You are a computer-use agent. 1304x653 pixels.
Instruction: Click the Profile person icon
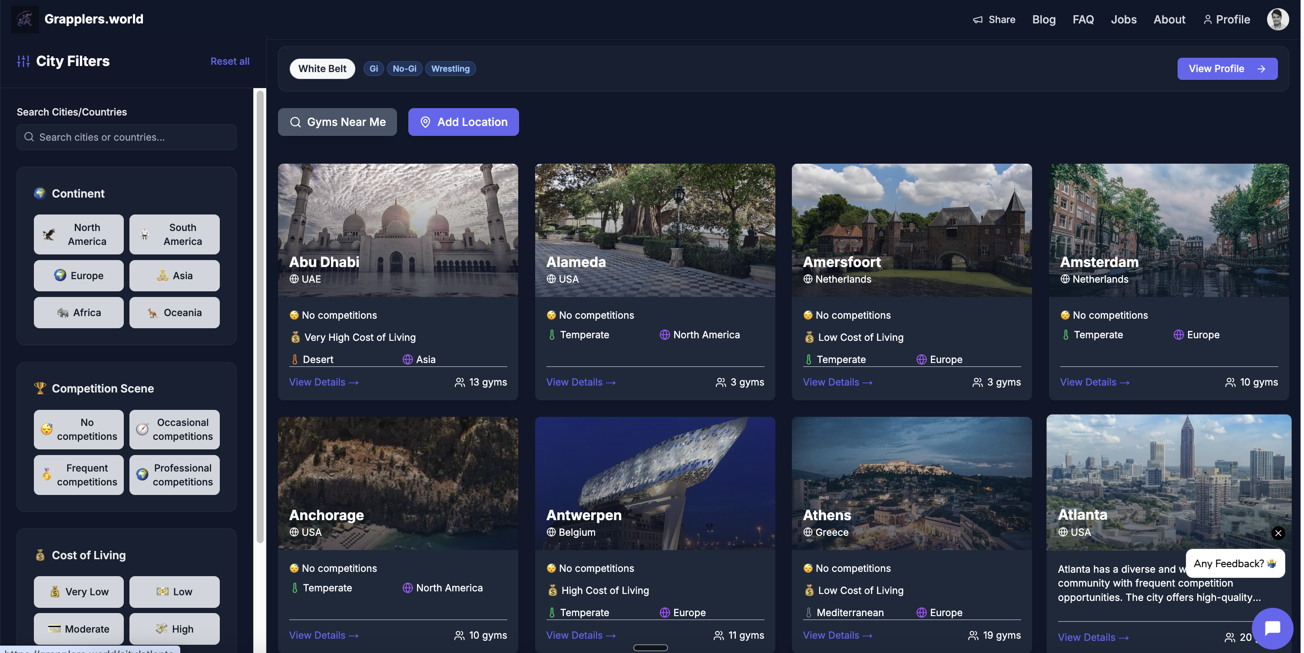pos(1207,20)
